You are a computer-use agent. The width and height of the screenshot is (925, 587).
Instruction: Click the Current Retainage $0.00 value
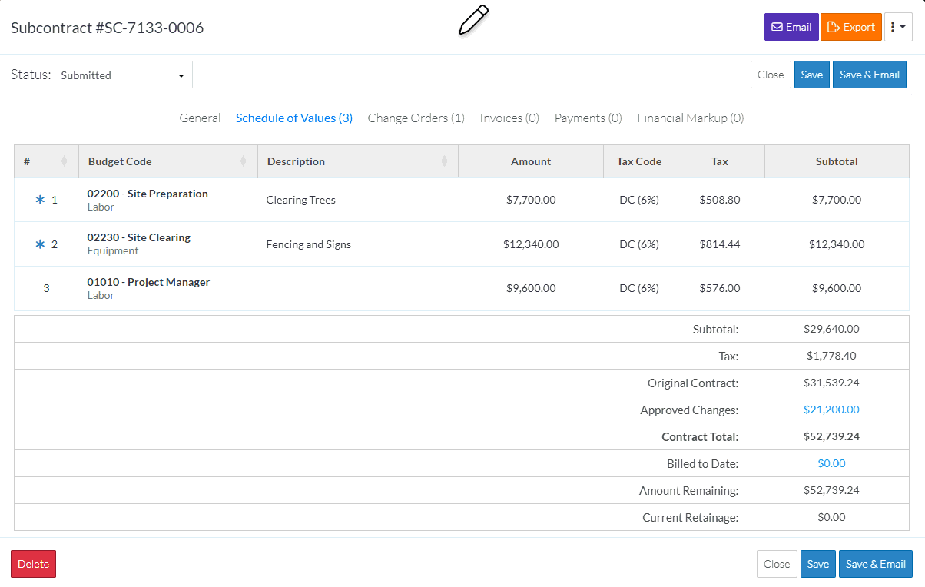point(831,517)
